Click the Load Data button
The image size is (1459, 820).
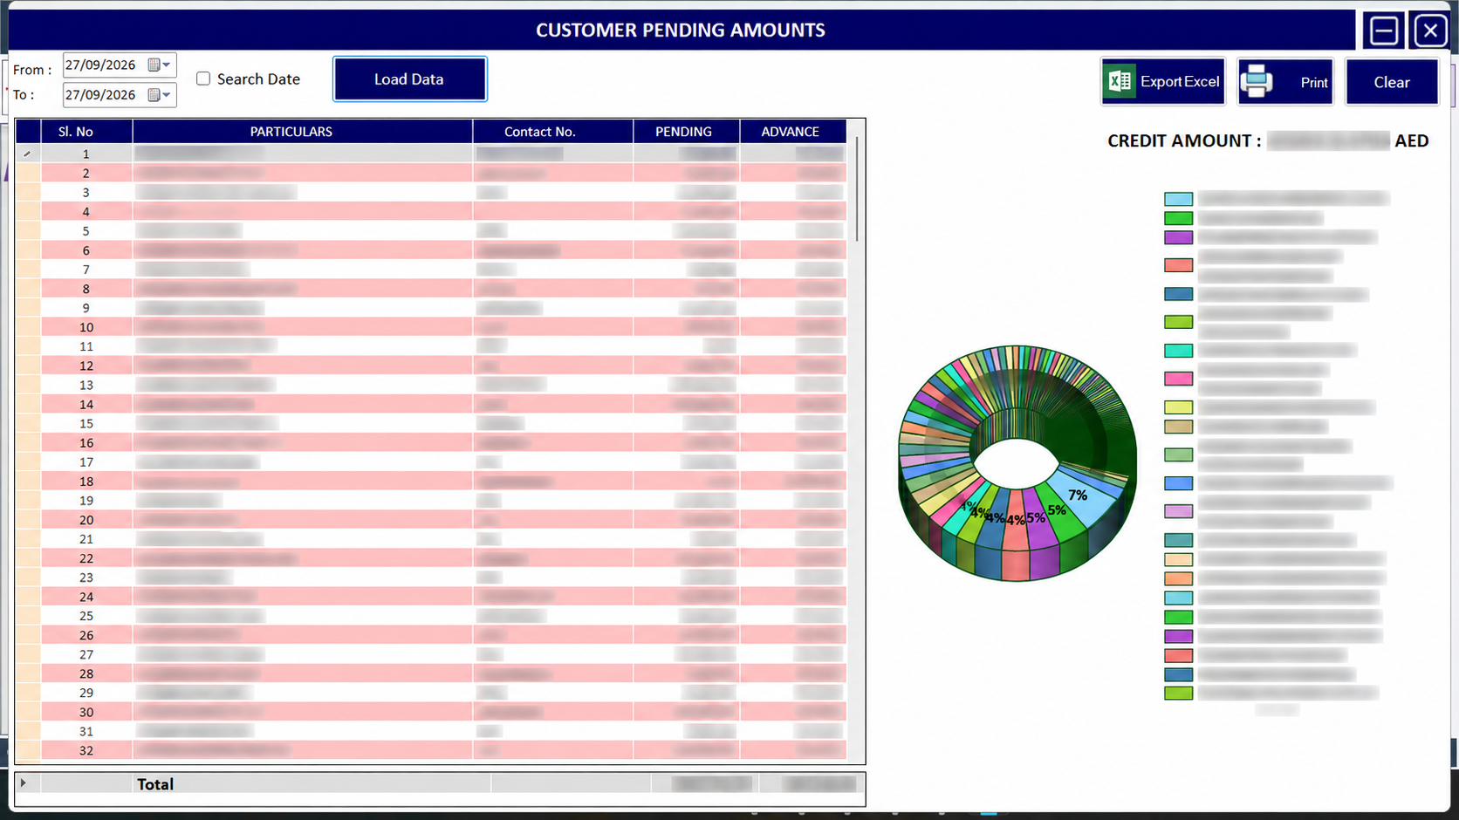(x=409, y=79)
